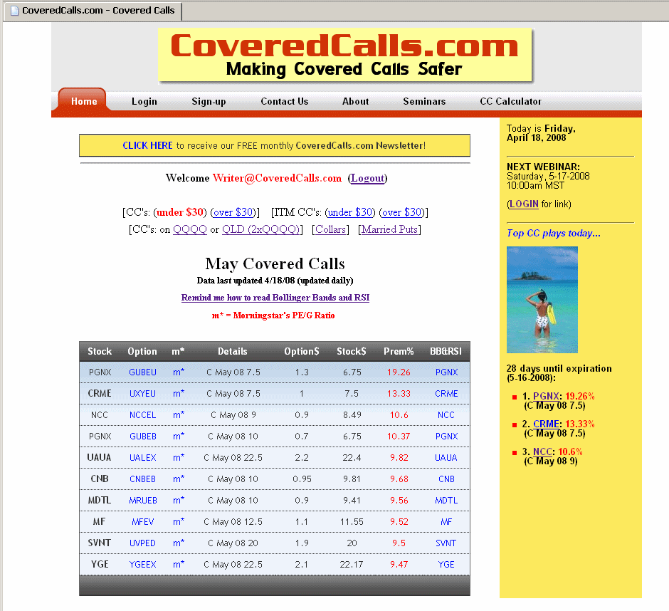Open CRME in the top plays list
669x611 pixels.
coord(546,424)
